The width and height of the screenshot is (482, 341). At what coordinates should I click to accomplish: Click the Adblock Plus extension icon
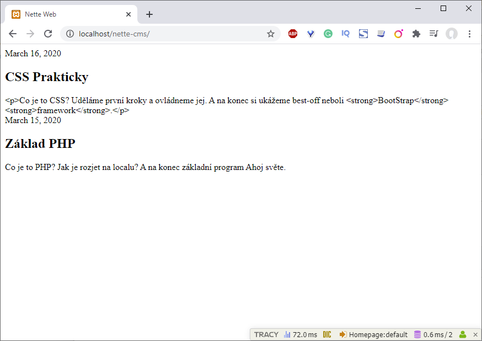[293, 34]
